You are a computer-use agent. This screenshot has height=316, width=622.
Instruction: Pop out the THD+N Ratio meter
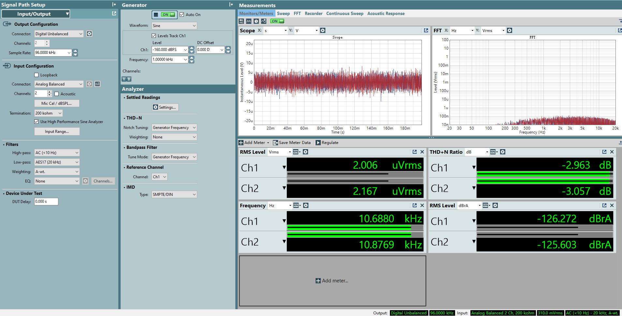(604, 152)
